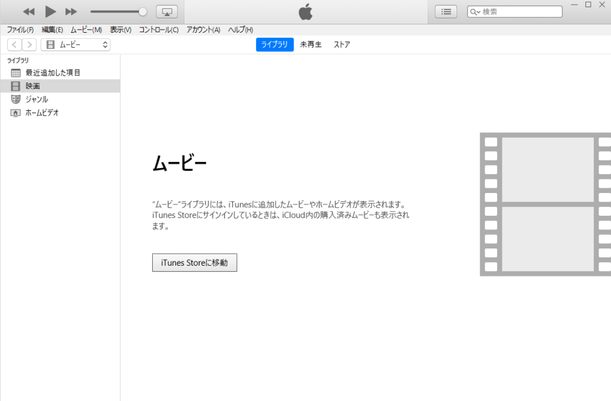Click the 最近追加した項目 grid icon
611x401 pixels.
(16, 73)
